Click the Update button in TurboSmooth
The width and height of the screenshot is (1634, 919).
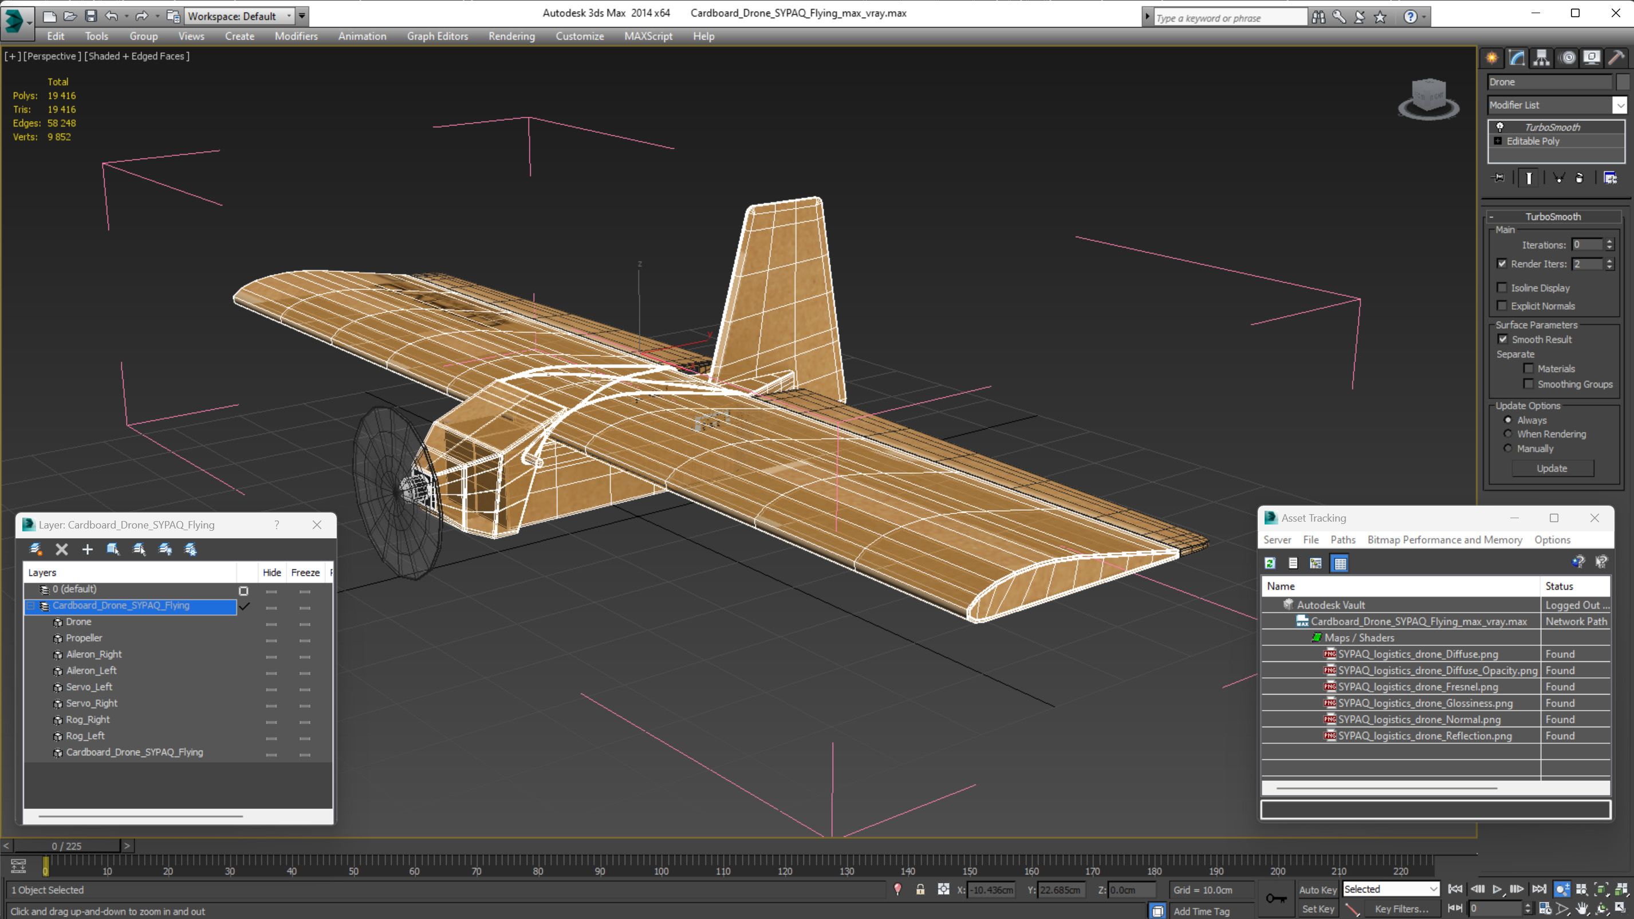(1552, 468)
